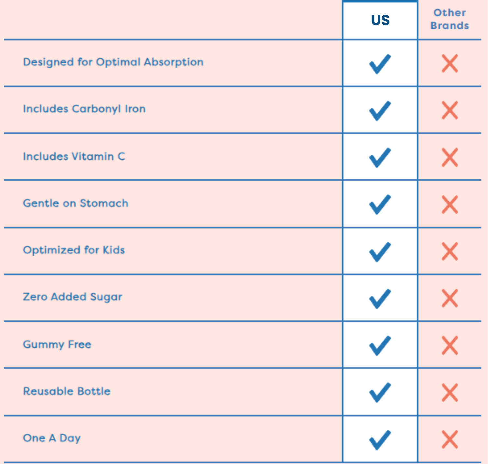This screenshot has height=464, width=488.
Task: Click the One A Day text
Action: pos(52,438)
